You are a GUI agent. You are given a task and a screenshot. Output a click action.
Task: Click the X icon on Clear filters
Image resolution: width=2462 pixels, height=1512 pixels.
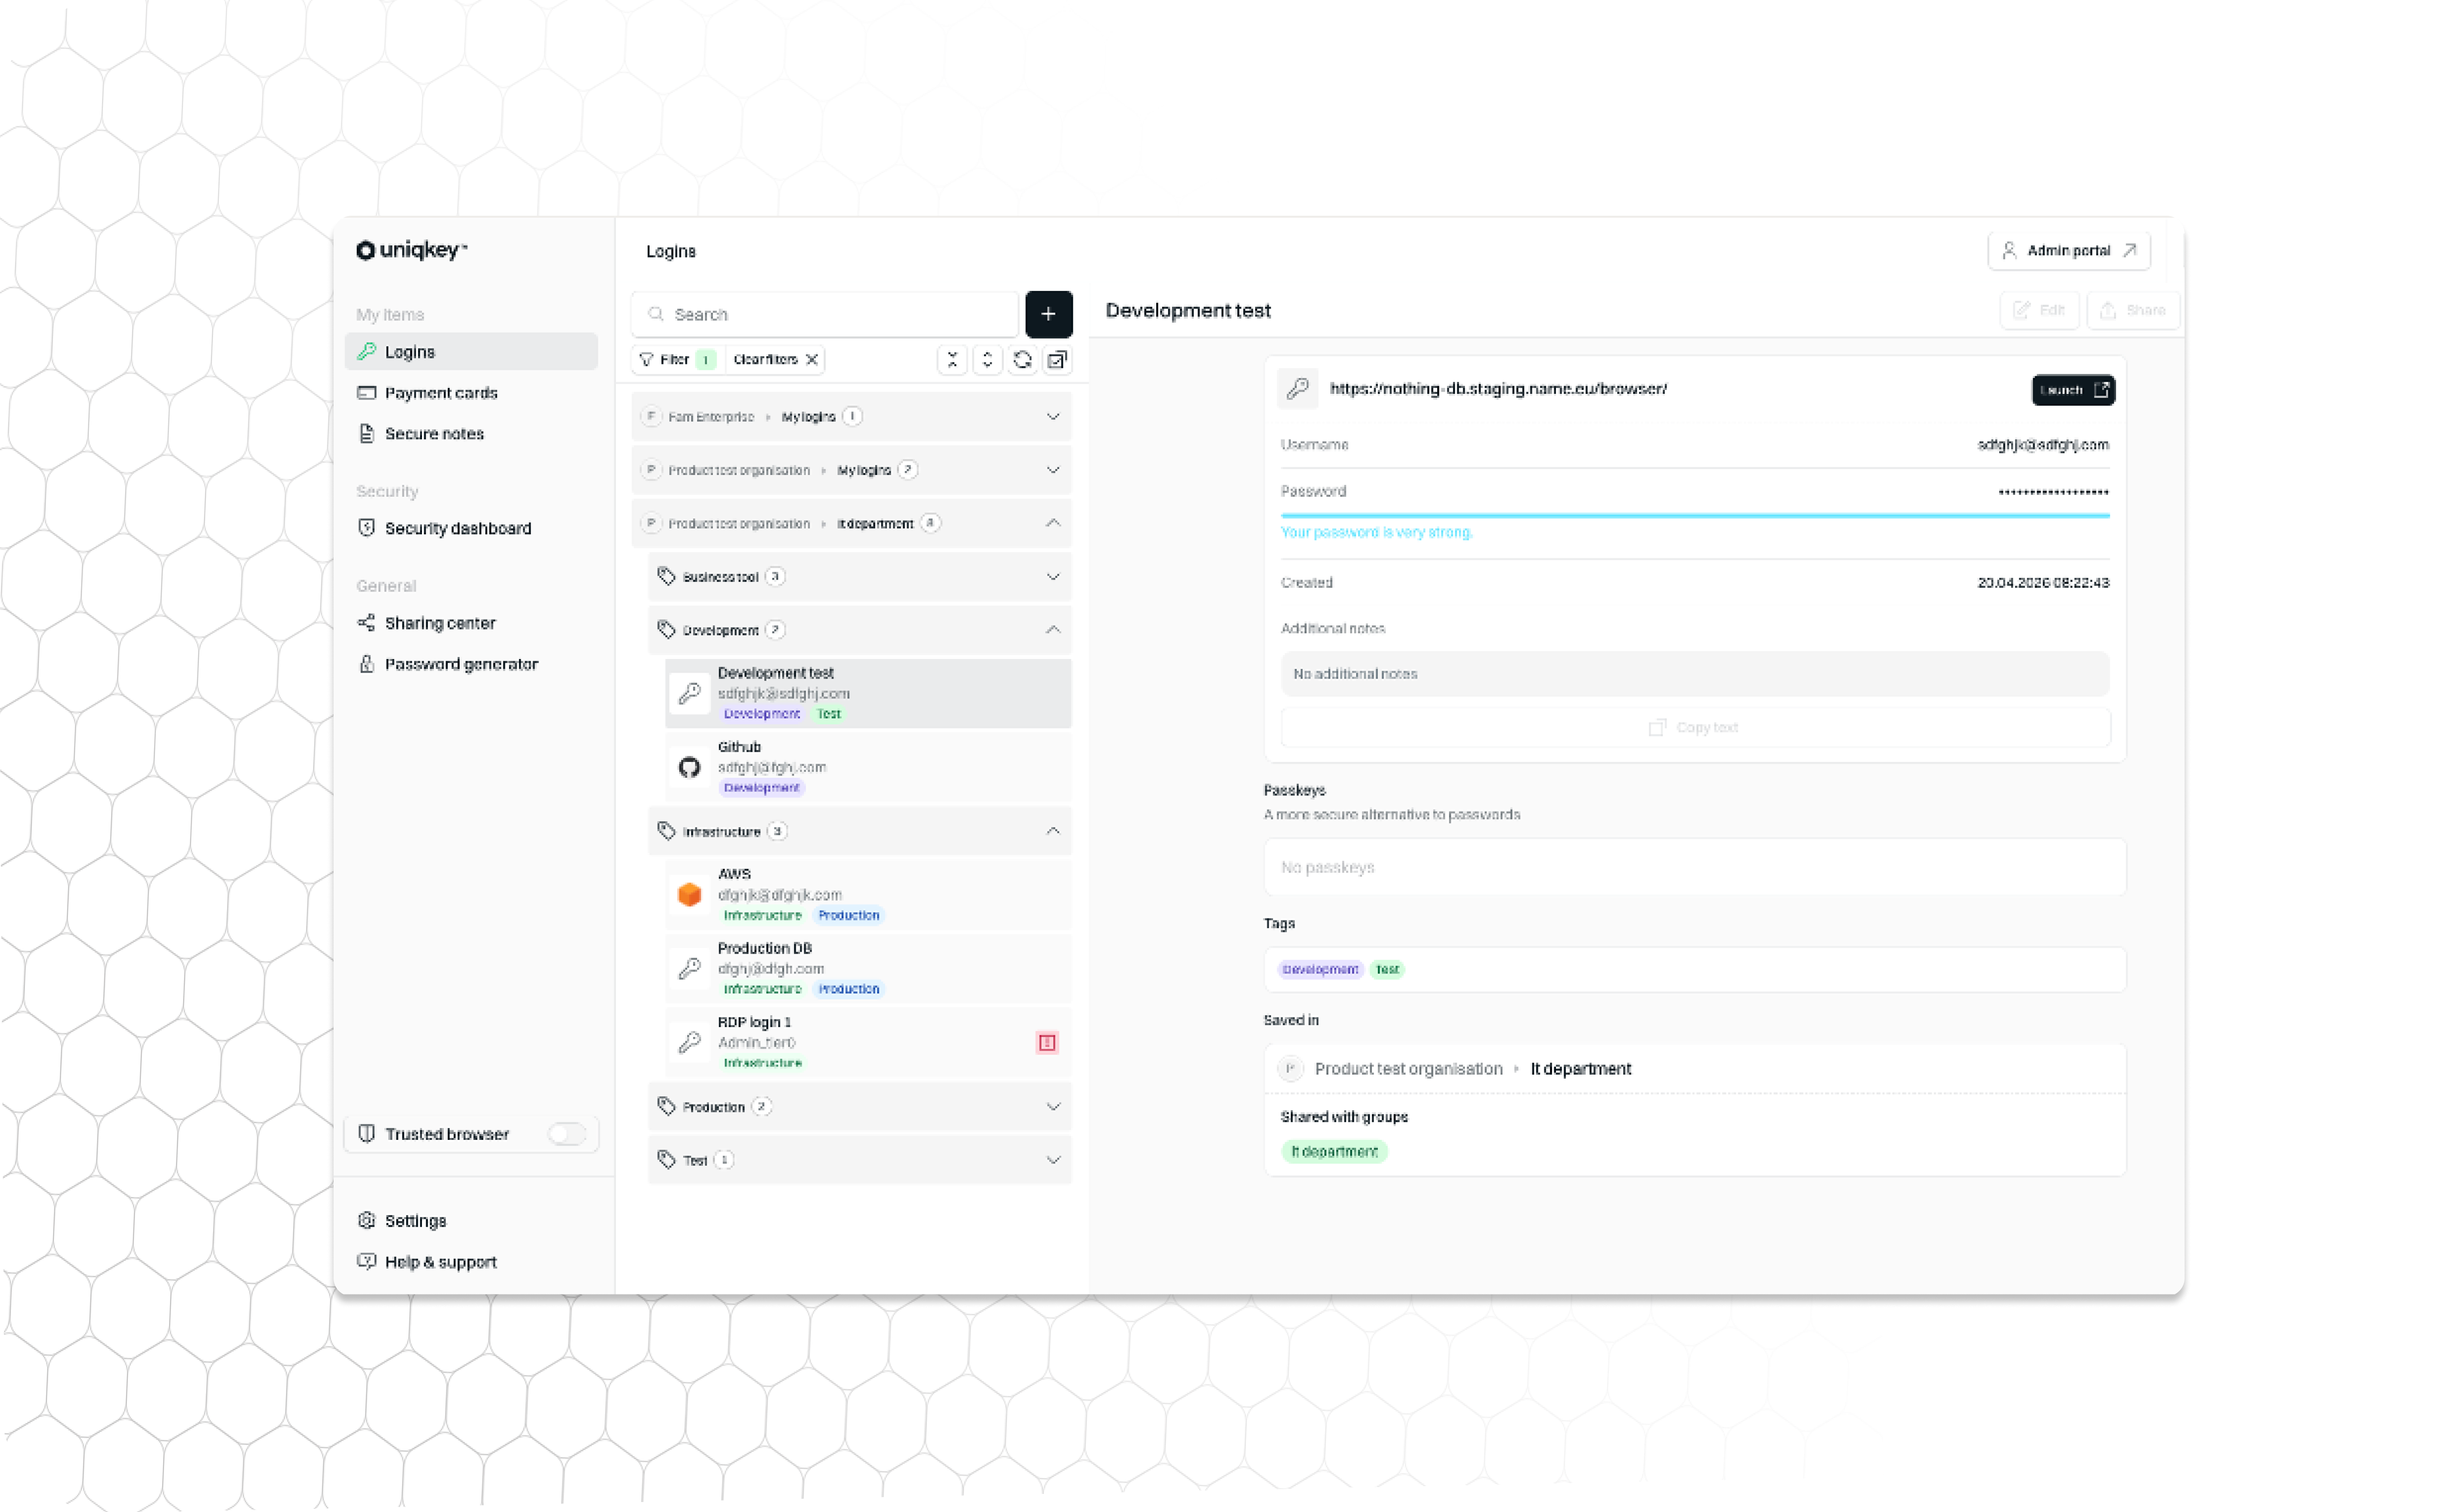pos(812,360)
